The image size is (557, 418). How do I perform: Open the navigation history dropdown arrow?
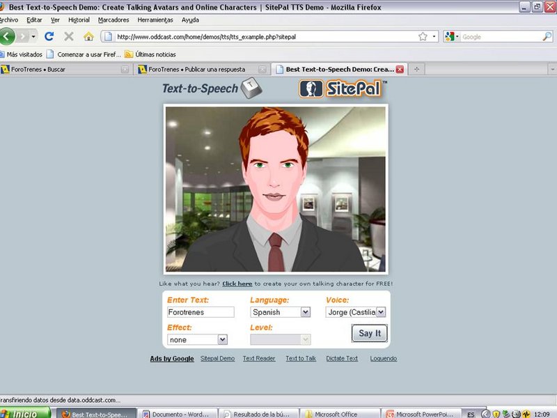[x=33, y=36]
